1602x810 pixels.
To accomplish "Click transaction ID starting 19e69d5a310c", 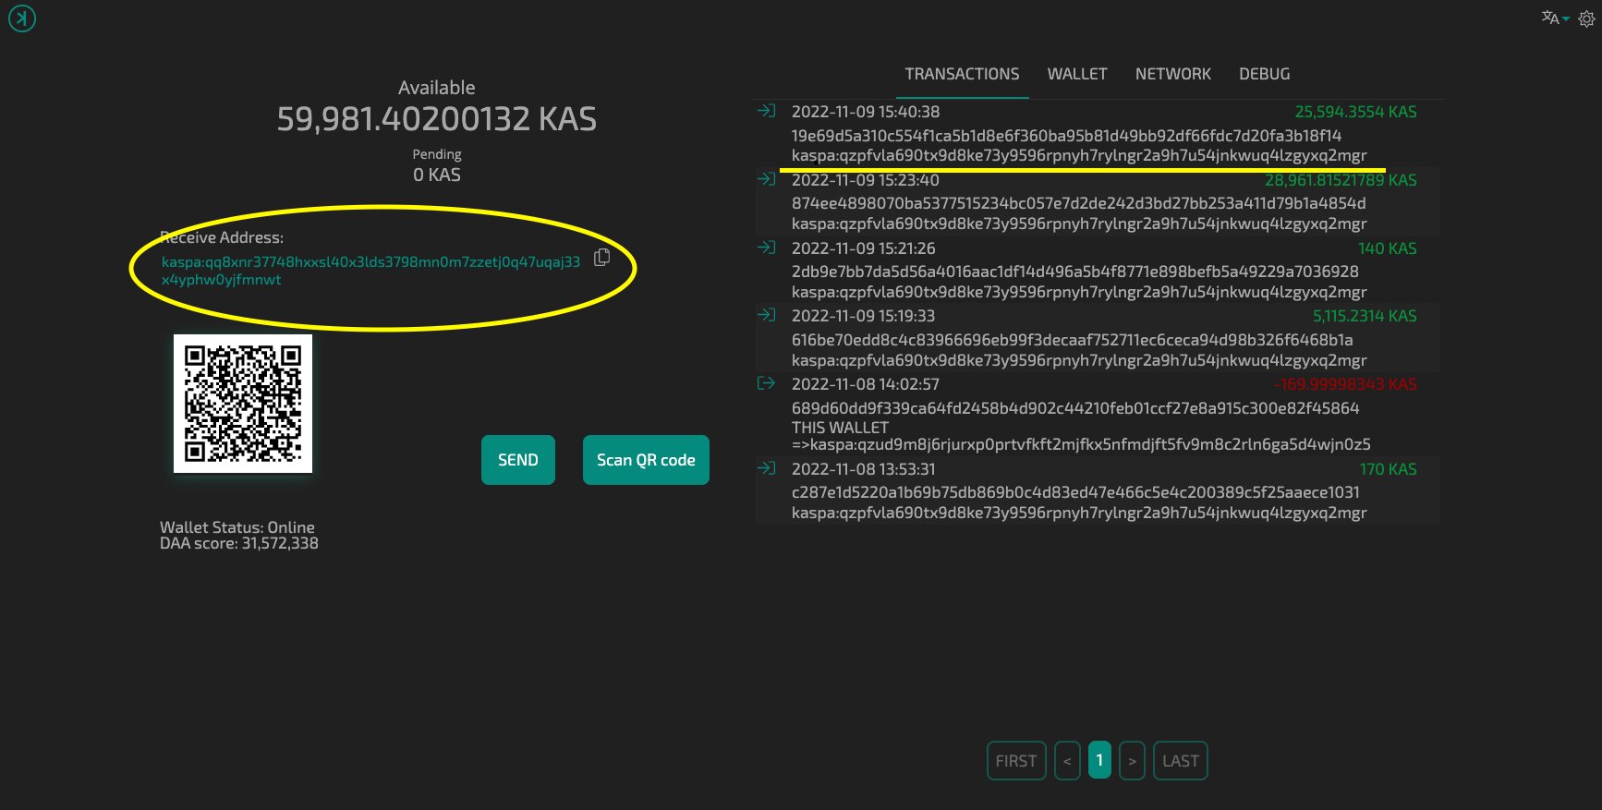I will pyautogui.click(x=1066, y=136).
